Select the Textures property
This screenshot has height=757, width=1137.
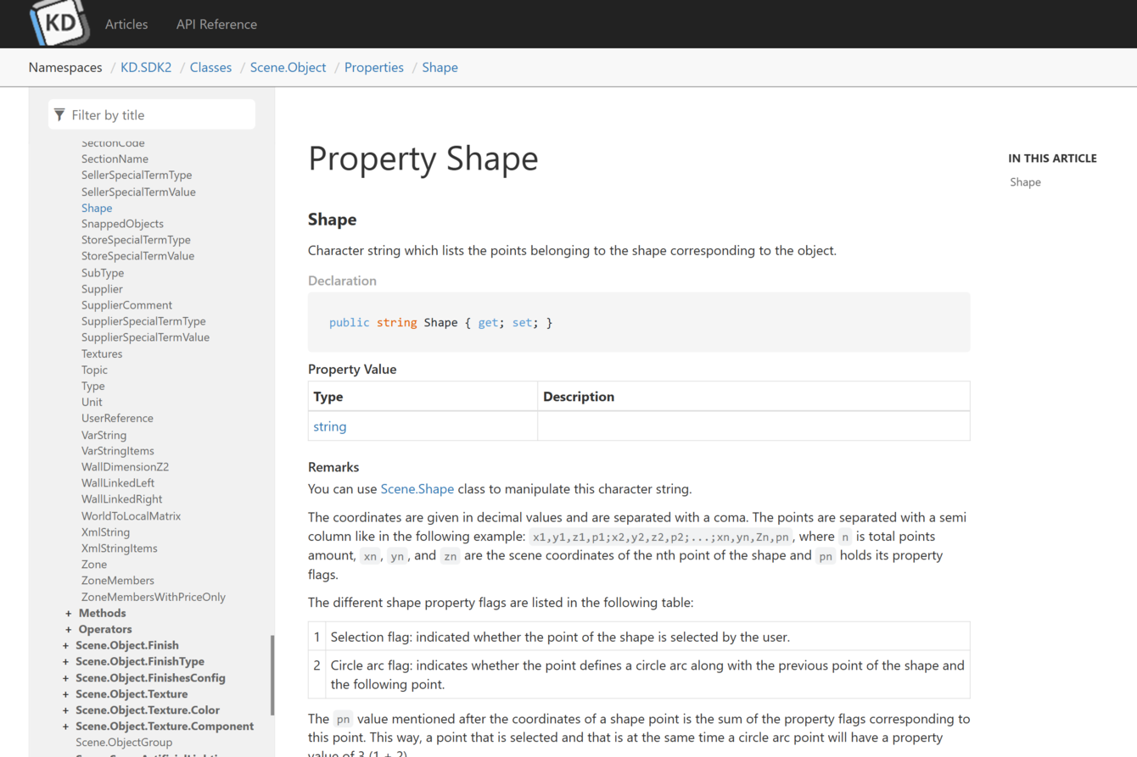tap(102, 353)
